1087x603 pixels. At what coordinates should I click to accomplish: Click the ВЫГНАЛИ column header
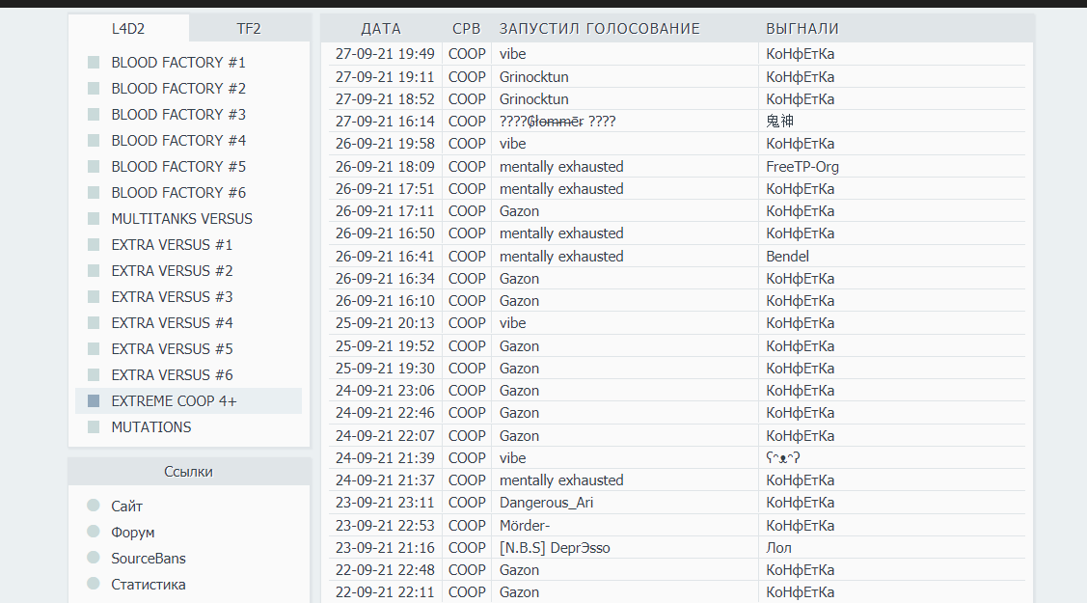point(802,29)
